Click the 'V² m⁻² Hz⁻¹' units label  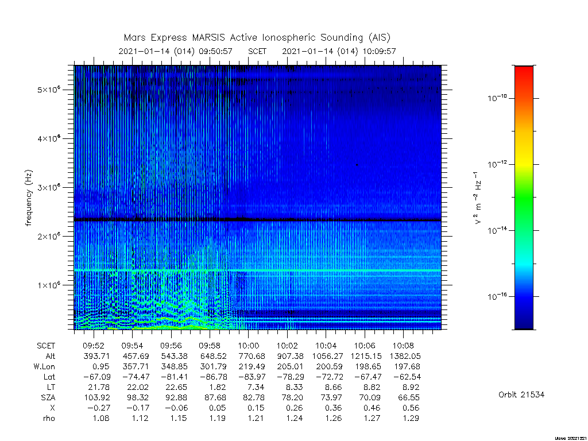click(477, 198)
